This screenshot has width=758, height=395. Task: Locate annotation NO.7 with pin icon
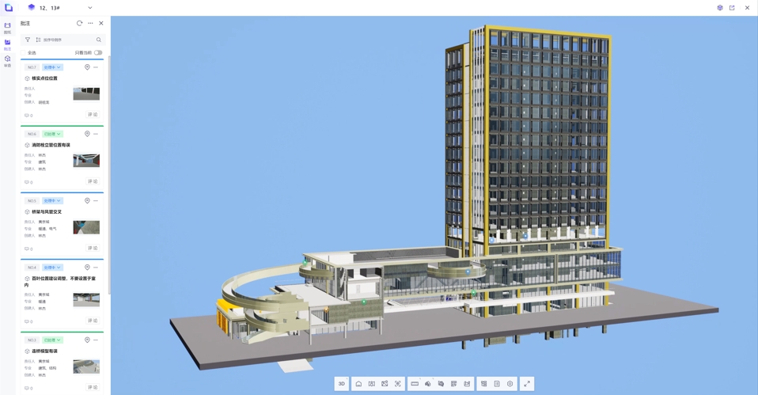pos(87,67)
